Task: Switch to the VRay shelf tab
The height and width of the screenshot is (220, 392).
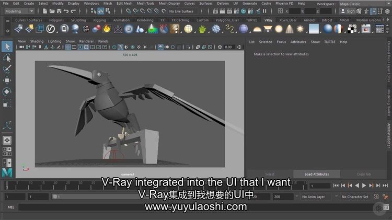Action: (x=268, y=20)
